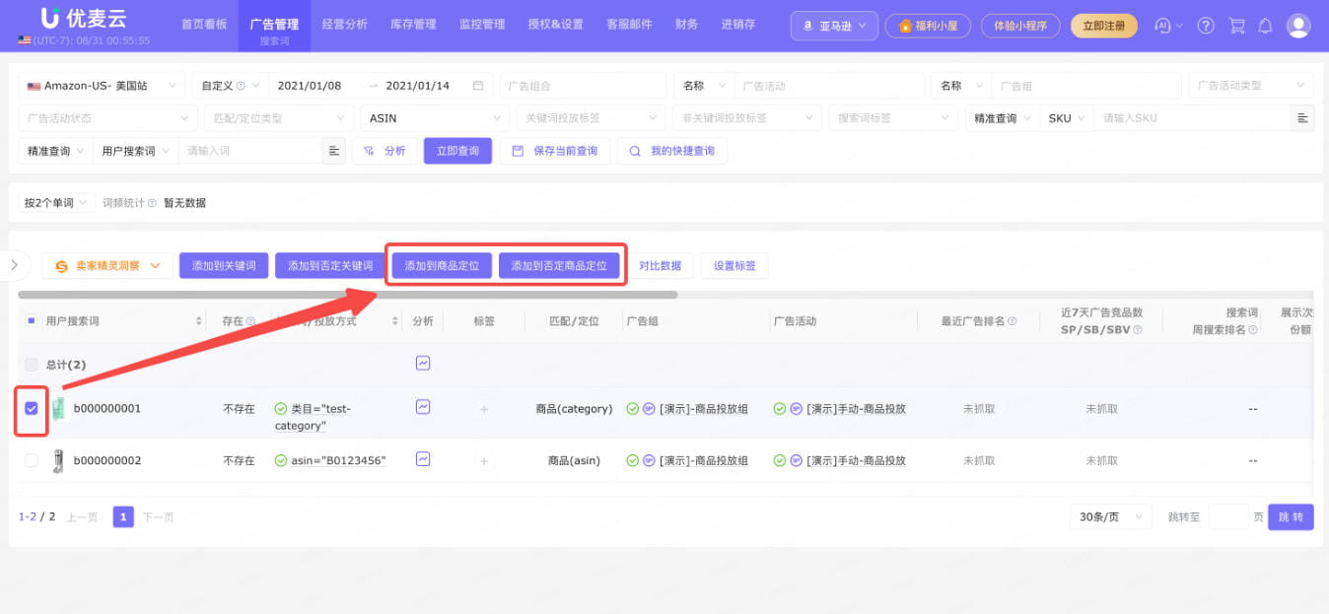The height and width of the screenshot is (614, 1329).
Task: Click the help icon next to 自定义
Action: 242,86
